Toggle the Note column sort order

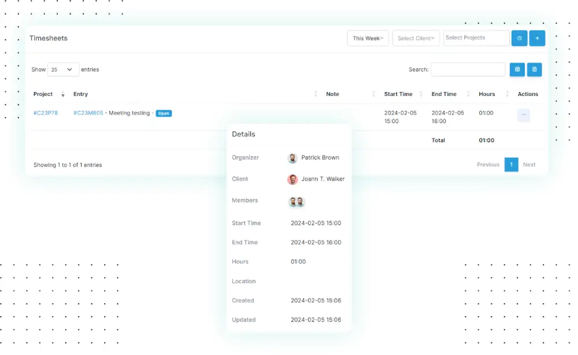[x=374, y=94]
